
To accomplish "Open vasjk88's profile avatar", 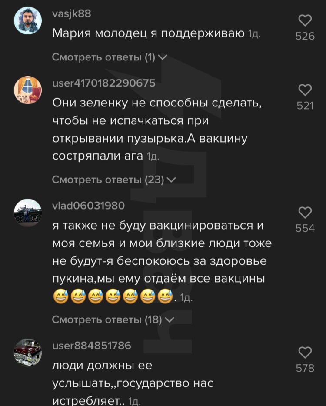I will point(28,21).
